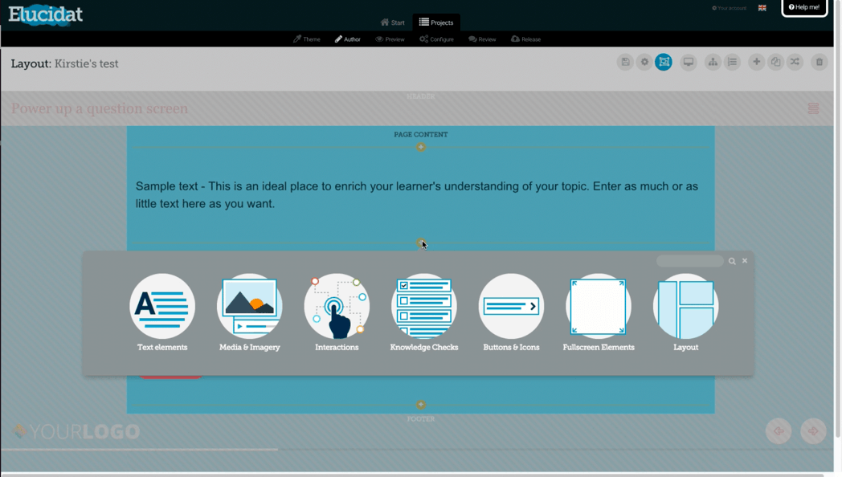This screenshot has width=842, height=477.
Task: Click the save icon in layout toolbar
Action: [x=625, y=63]
